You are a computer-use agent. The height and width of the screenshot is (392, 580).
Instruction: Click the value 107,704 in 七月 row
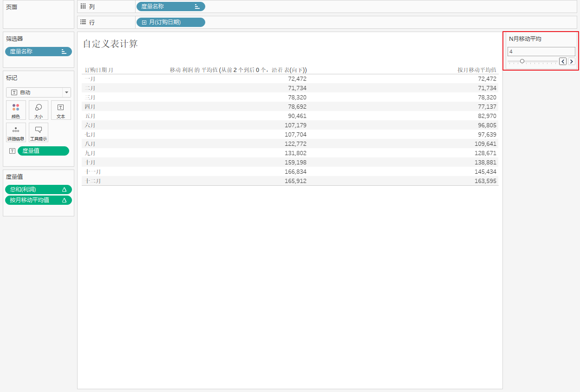[x=295, y=135]
